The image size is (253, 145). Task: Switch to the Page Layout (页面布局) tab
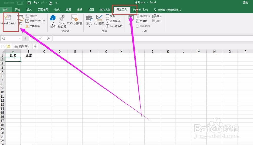[43, 10]
